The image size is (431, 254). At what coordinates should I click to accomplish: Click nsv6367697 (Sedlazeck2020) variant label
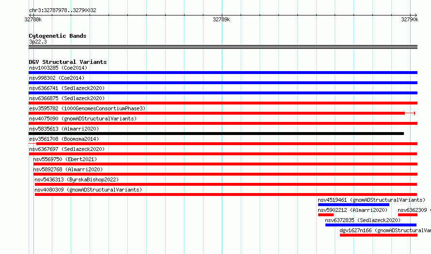click(67, 149)
